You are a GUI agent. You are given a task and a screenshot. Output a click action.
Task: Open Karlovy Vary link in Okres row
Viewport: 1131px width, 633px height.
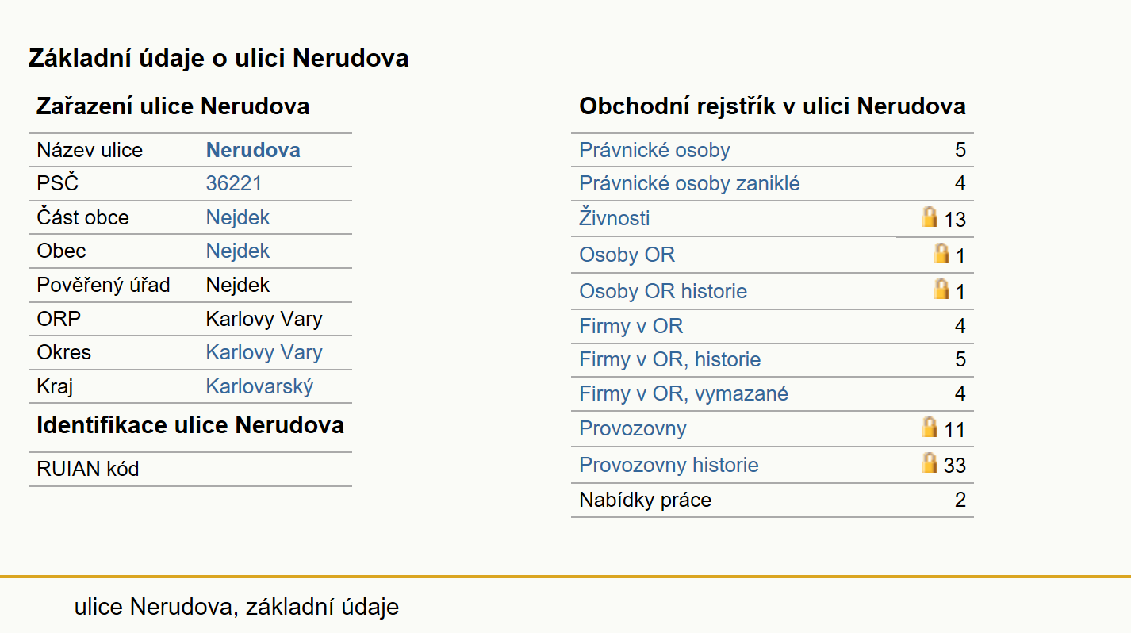click(x=264, y=352)
